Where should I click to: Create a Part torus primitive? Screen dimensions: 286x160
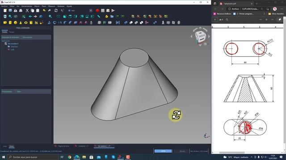26,23
